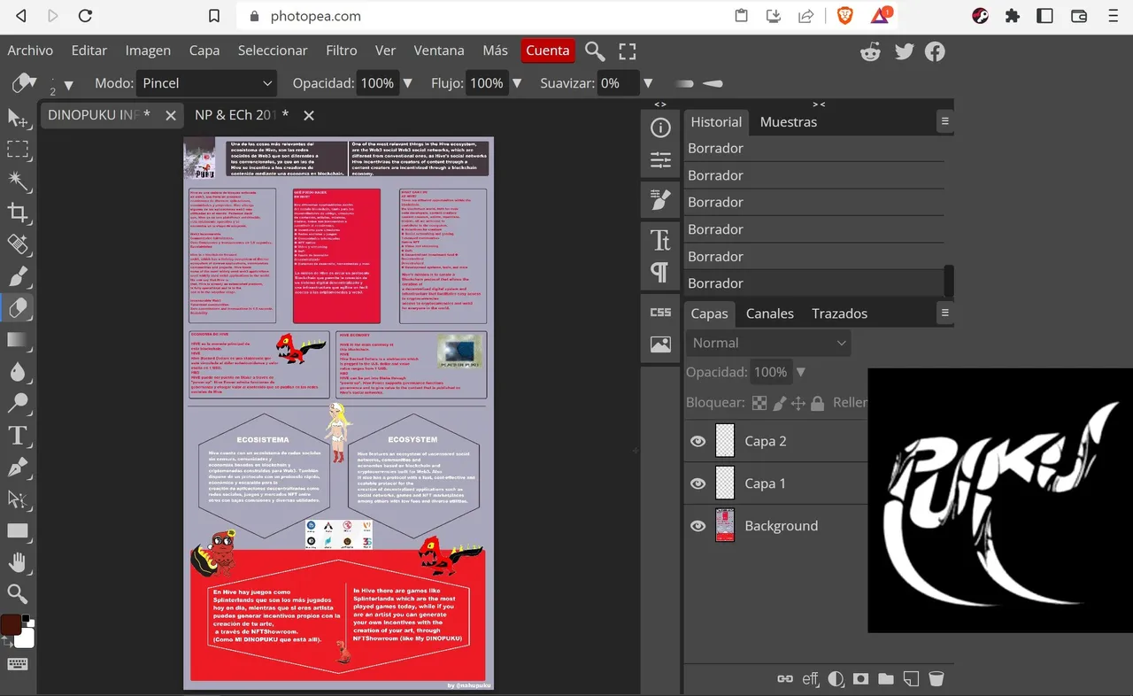
Task: Open the CSS panel icon
Action: [660, 313]
